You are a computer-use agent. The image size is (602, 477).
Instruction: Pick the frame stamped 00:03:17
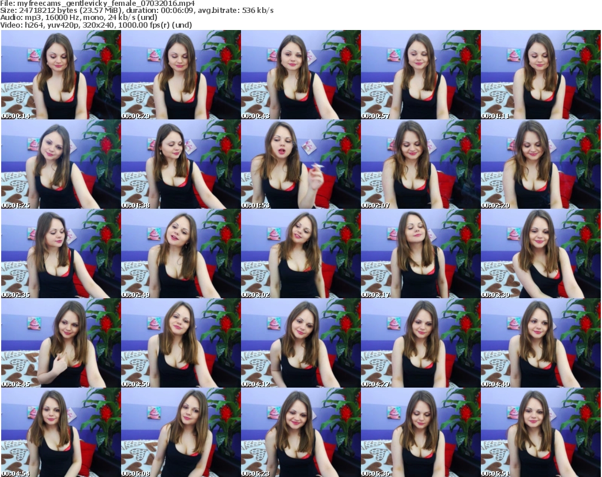click(x=421, y=253)
